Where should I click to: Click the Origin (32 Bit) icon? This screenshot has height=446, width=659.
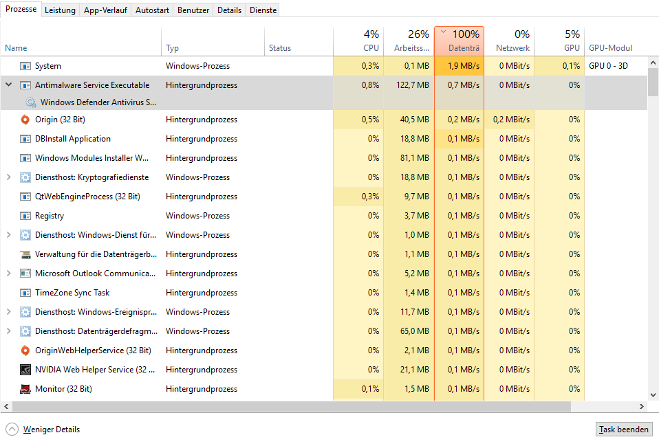tap(25, 120)
